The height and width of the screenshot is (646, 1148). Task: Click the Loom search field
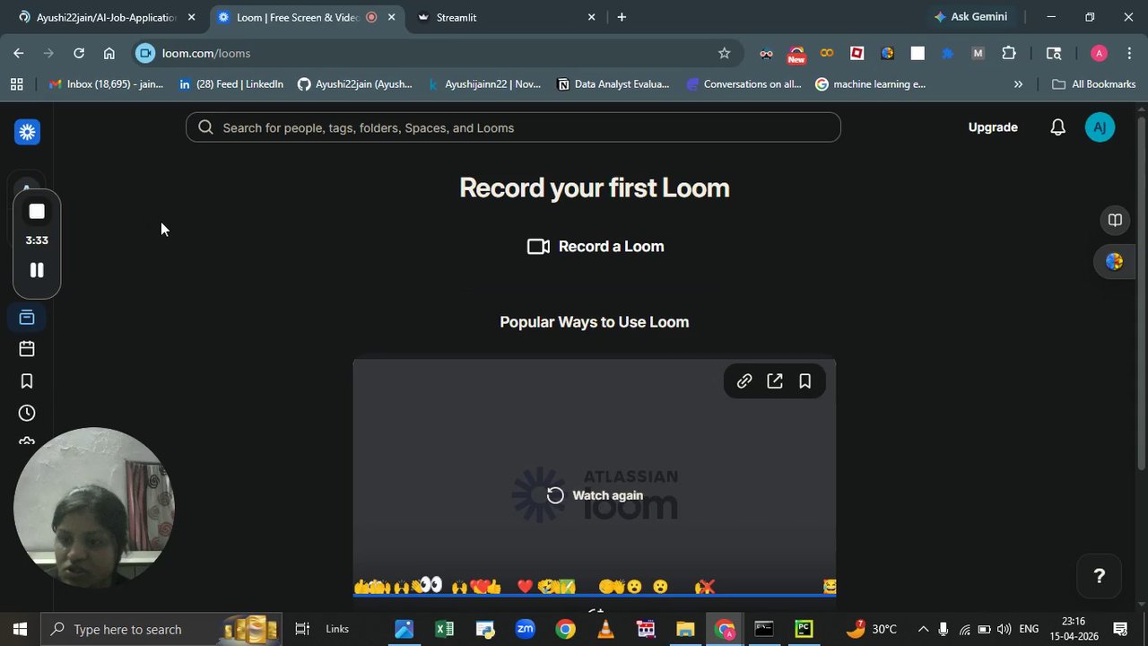click(x=513, y=127)
